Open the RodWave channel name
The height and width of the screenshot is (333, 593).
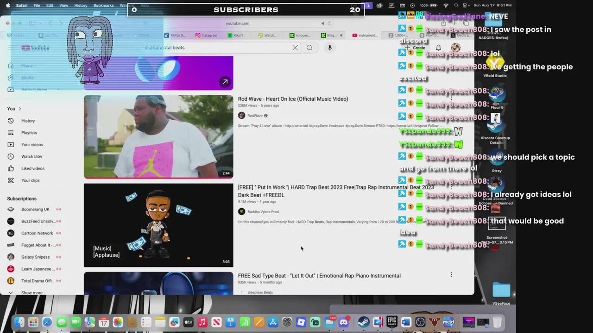coord(255,116)
